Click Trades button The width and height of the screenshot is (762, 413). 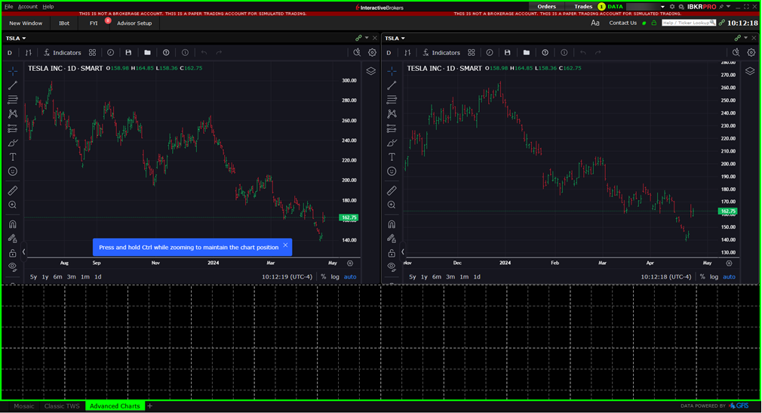pos(583,7)
